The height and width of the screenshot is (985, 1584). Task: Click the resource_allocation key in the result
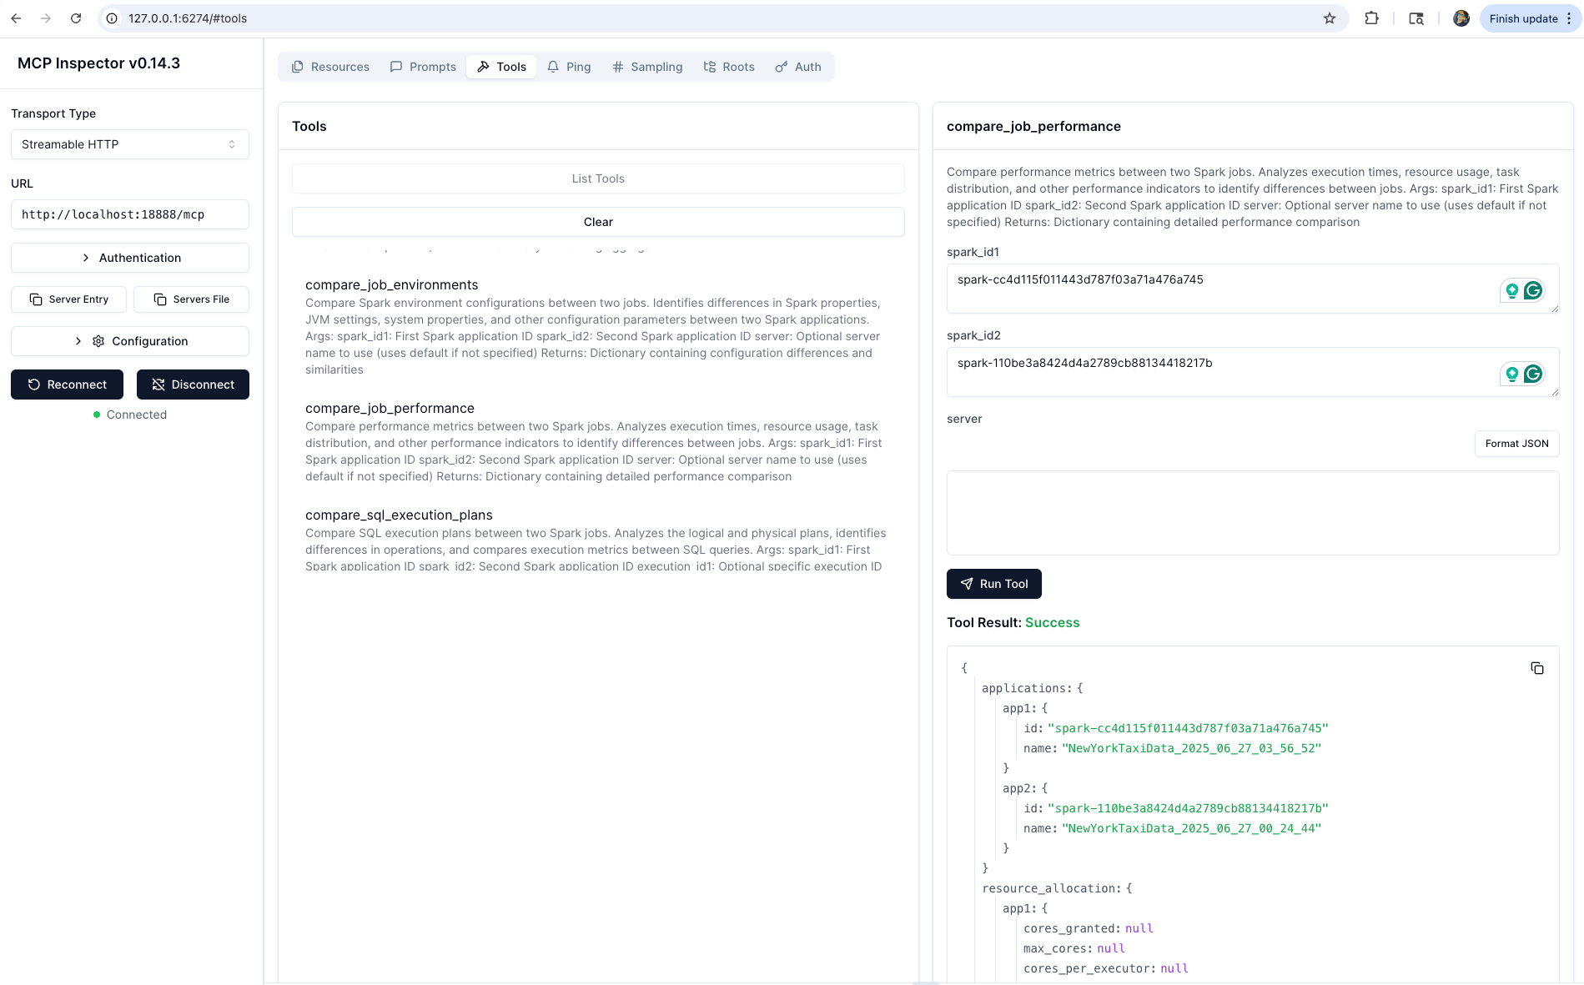coord(1051,888)
